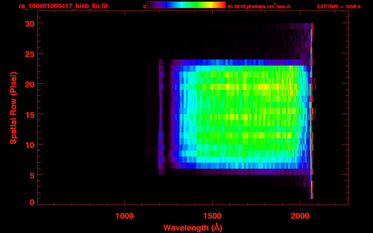
Task: Click the 1500 wavelength tick label
Action: pyautogui.click(x=212, y=216)
